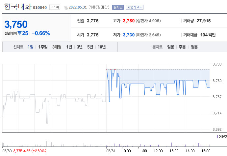227x156 pixels.
Task: Click the 3,783 y-axis label
Action: point(217,64)
